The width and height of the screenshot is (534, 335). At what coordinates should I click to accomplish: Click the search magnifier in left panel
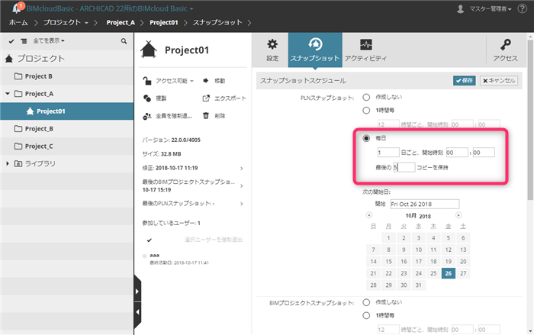pyautogui.click(x=124, y=41)
